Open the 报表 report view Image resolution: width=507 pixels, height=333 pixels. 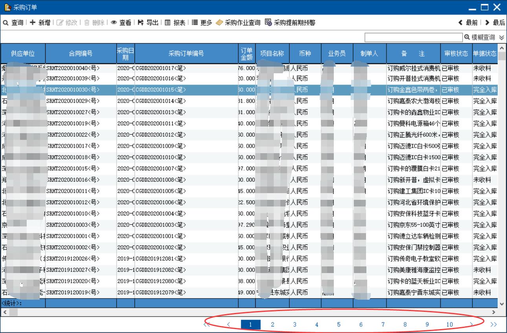[175, 23]
